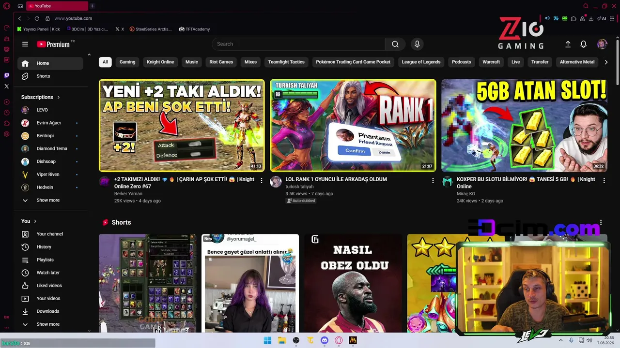Reload the page in the browser
The width and height of the screenshot is (620, 348).
[x=37, y=18]
